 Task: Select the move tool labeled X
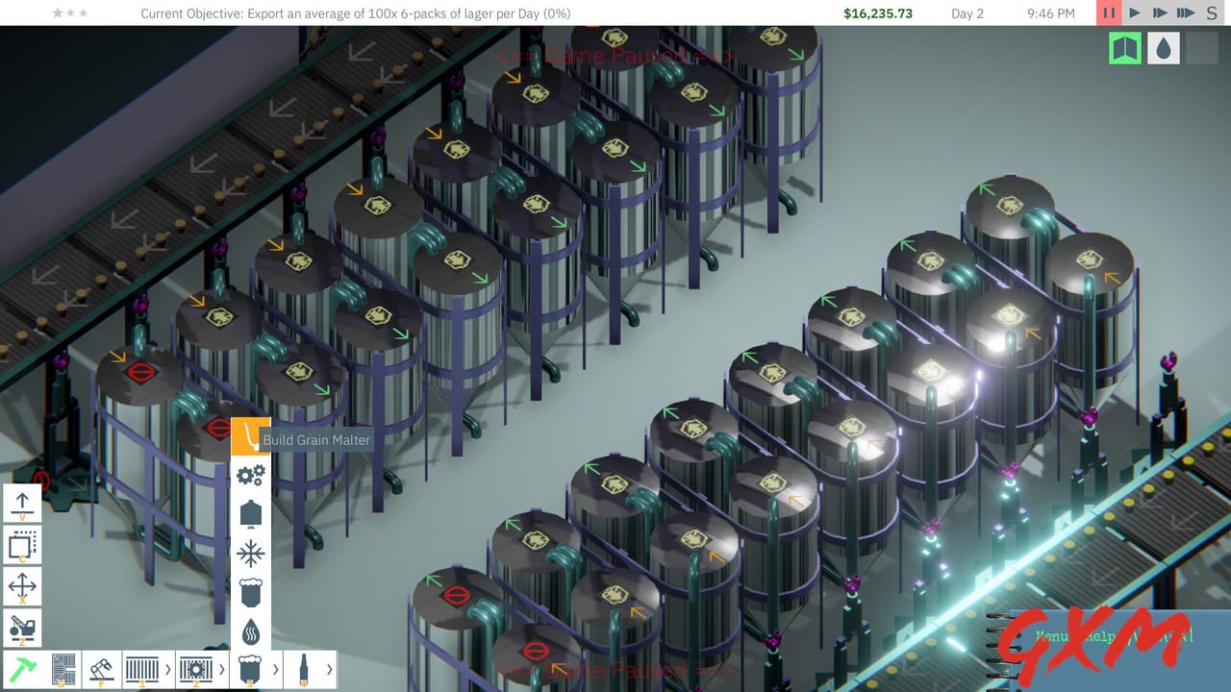coord(21,585)
